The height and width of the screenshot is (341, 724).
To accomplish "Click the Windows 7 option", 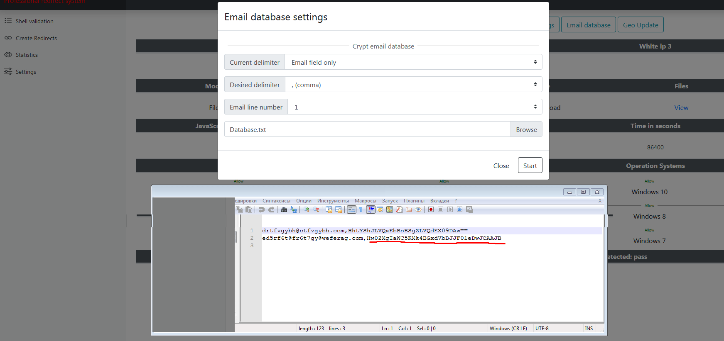I will pos(649,241).
